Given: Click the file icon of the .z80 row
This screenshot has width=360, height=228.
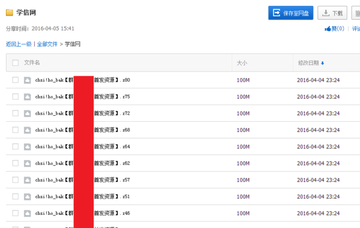Looking at the screenshot, I should (28, 80).
